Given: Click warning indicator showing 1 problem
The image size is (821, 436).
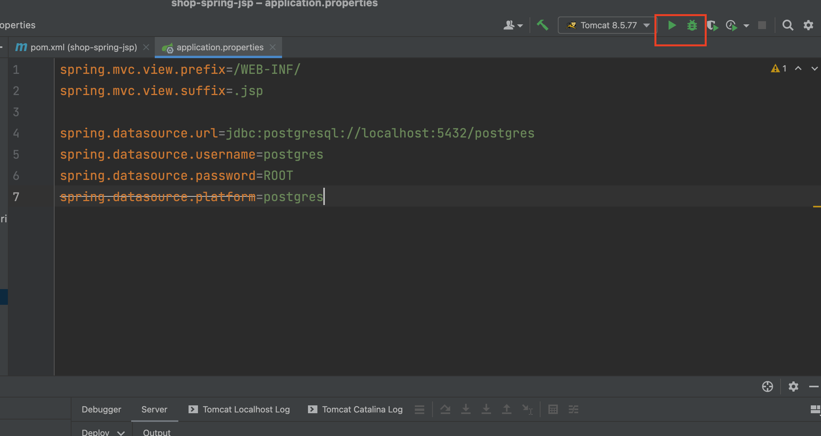Looking at the screenshot, I should [x=779, y=69].
